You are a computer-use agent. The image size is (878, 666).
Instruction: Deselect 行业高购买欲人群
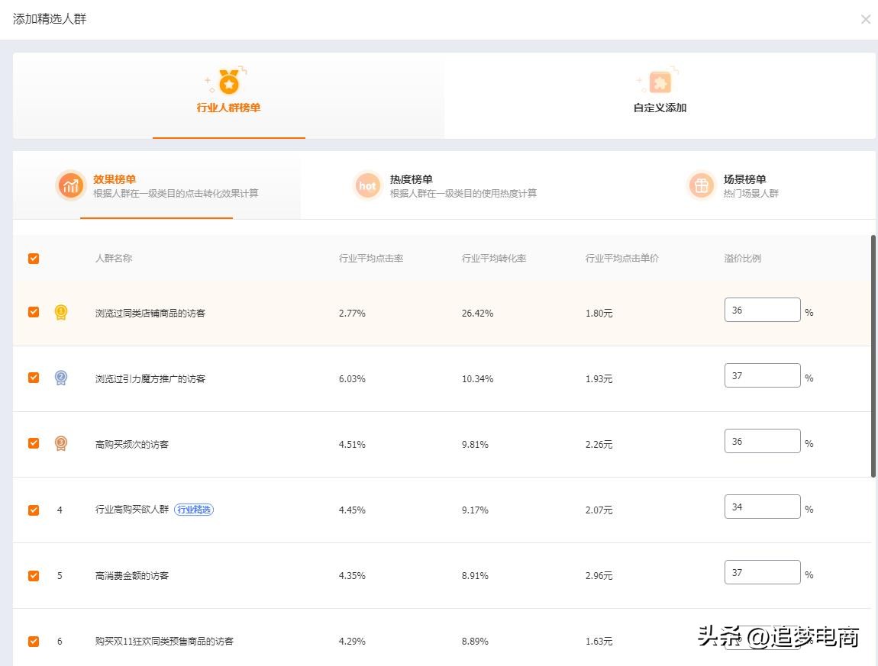[x=33, y=509]
